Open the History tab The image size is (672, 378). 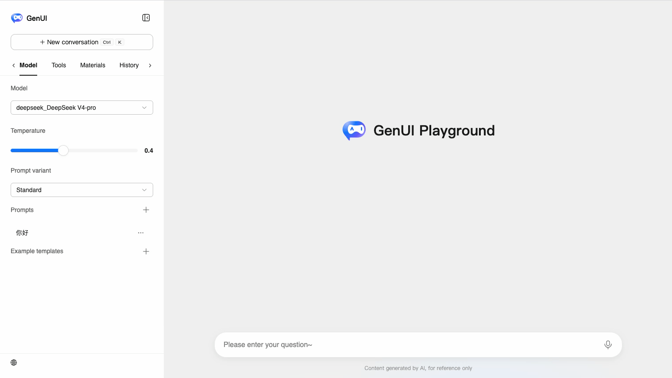[129, 65]
